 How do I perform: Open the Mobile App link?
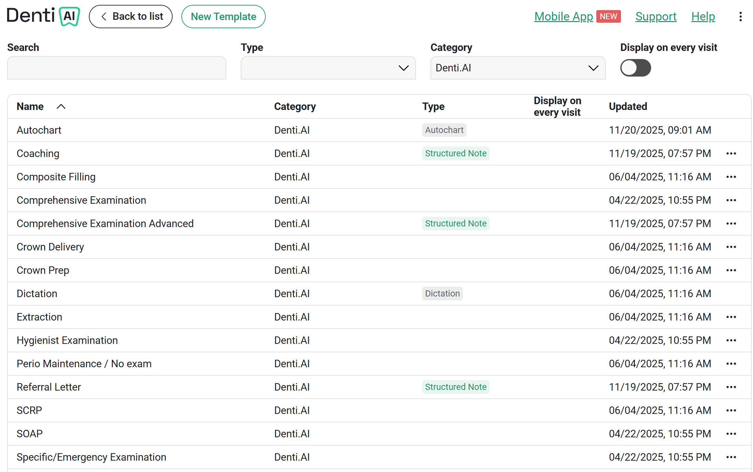(564, 17)
